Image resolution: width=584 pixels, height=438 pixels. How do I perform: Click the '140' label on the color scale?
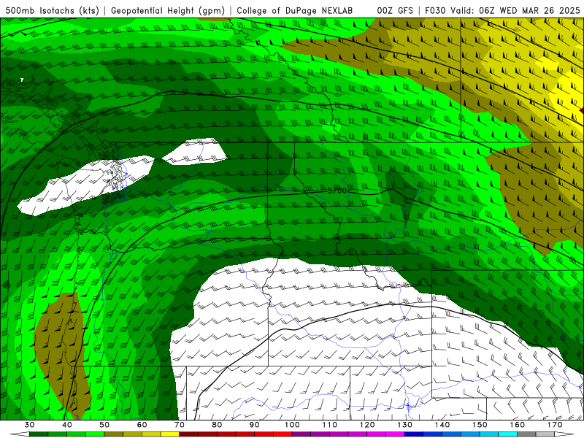click(442, 425)
